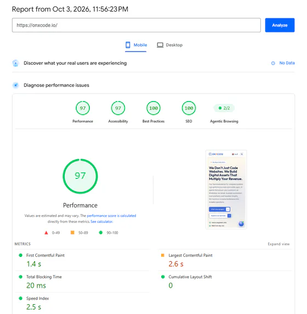Open the 'performance score is calculated' link
The width and height of the screenshot is (307, 314).
click(x=111, y=216)
